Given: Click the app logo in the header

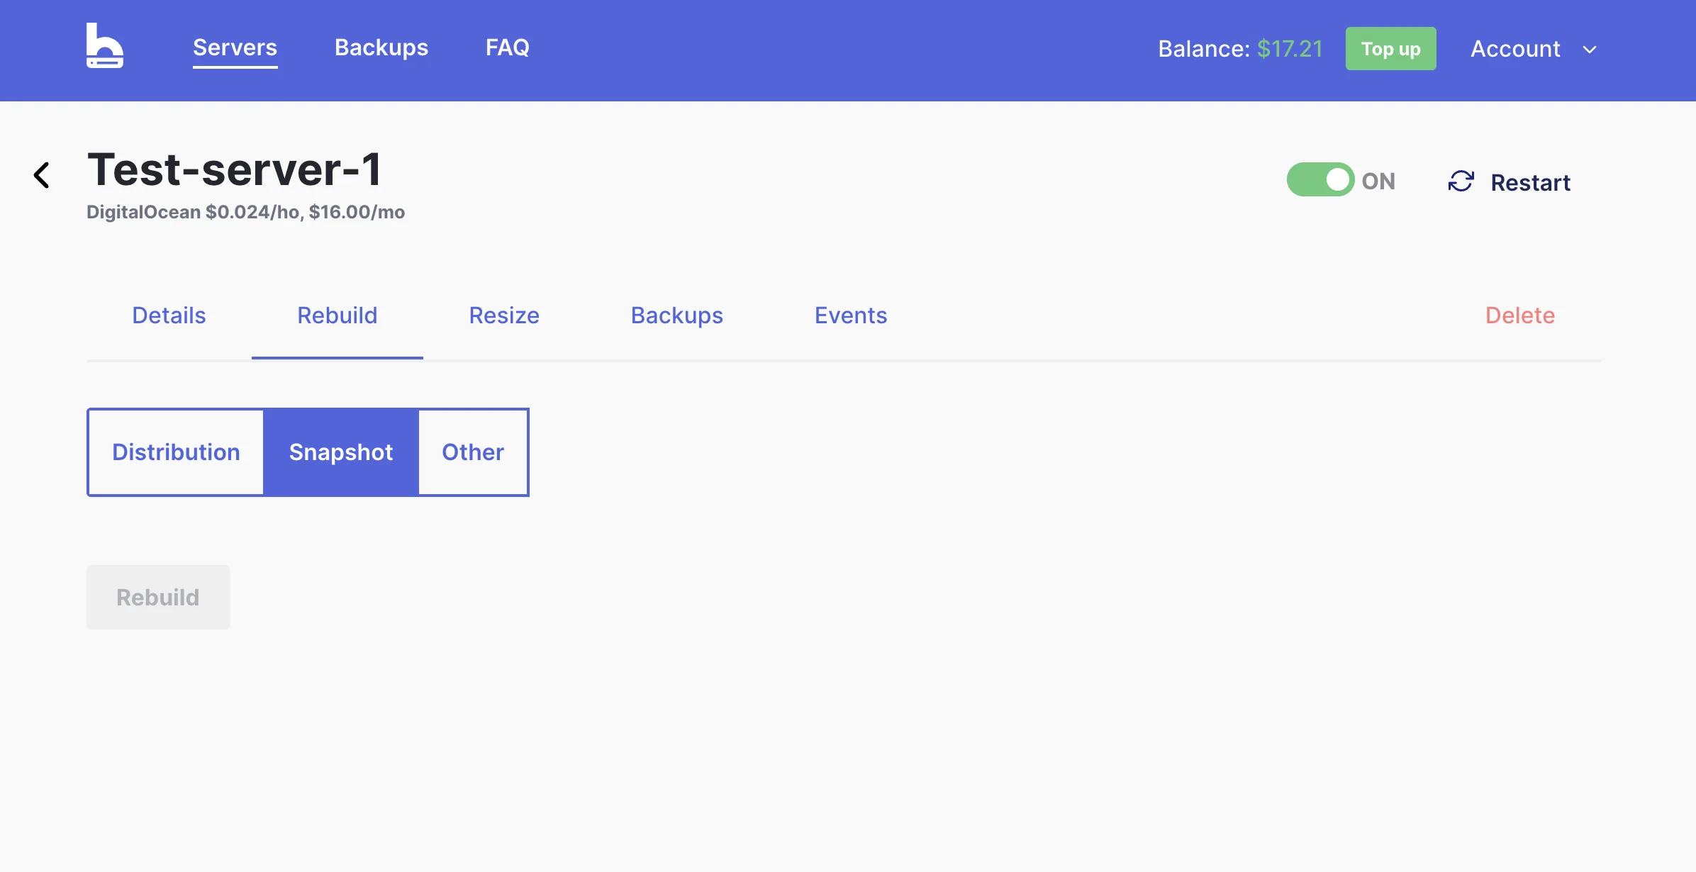Looking at the screenshot, I should (105, 45).
